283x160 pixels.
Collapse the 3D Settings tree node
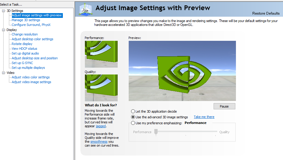[x=3, y=11]
